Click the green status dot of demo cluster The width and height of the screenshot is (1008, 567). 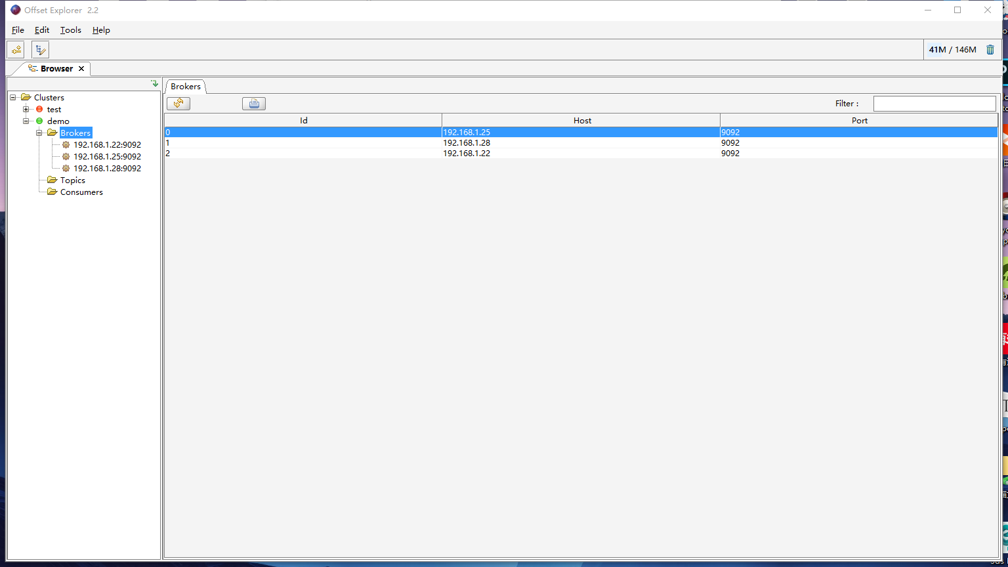click(x=39, y=121)
